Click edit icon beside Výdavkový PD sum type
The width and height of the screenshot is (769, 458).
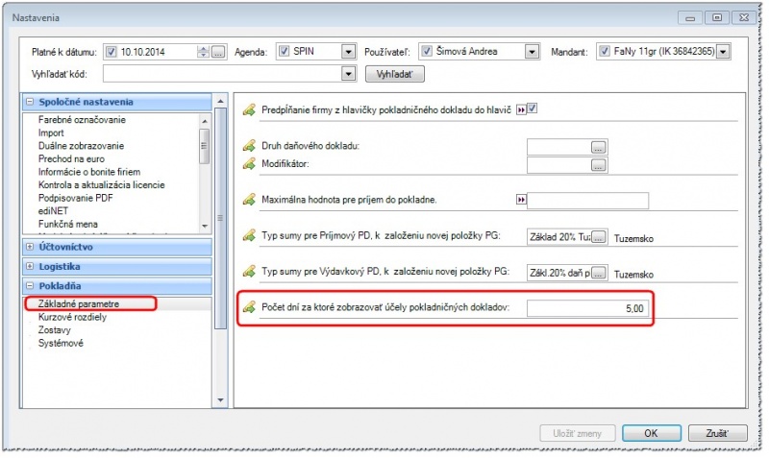click(x=249, y=272)
